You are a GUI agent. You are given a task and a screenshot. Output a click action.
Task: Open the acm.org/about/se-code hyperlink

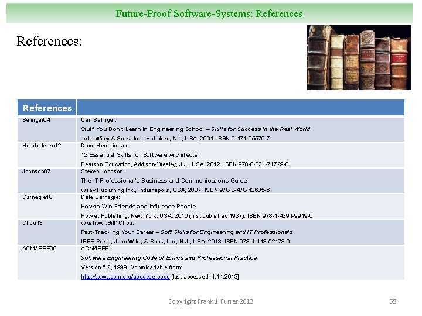[x=125, y=276]
